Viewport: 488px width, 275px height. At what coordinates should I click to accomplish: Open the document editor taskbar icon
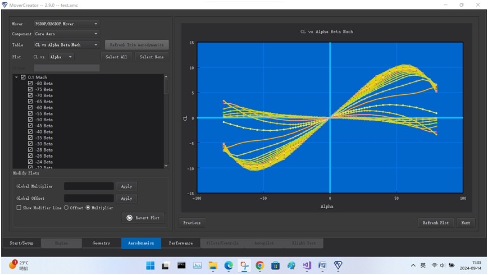tap(322, 265)
